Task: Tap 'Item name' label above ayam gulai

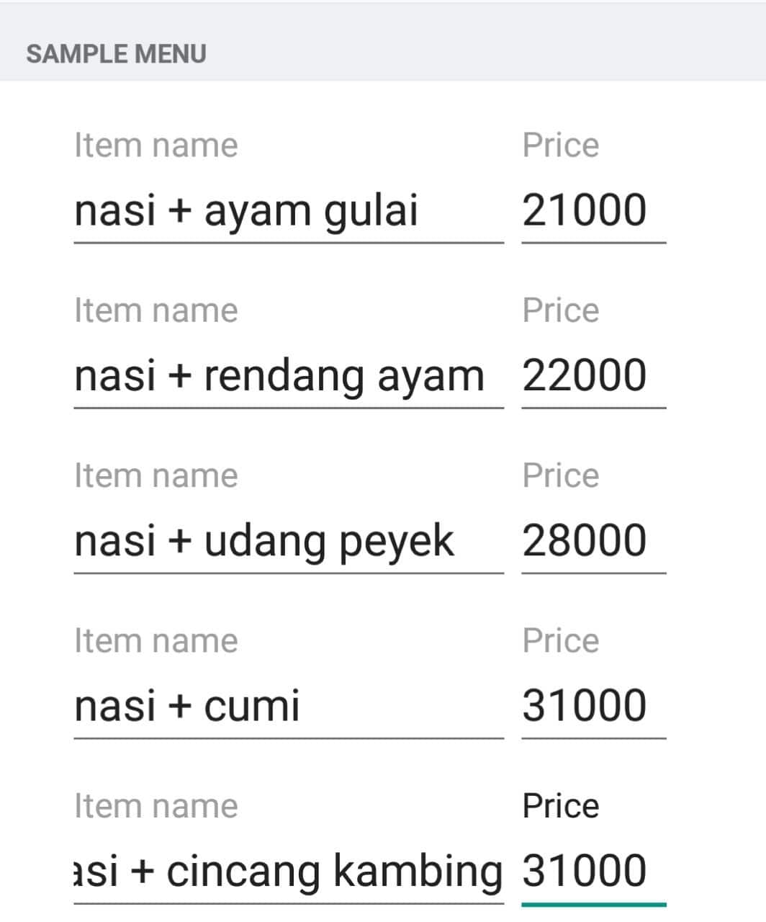Action: tap(156, 146)
